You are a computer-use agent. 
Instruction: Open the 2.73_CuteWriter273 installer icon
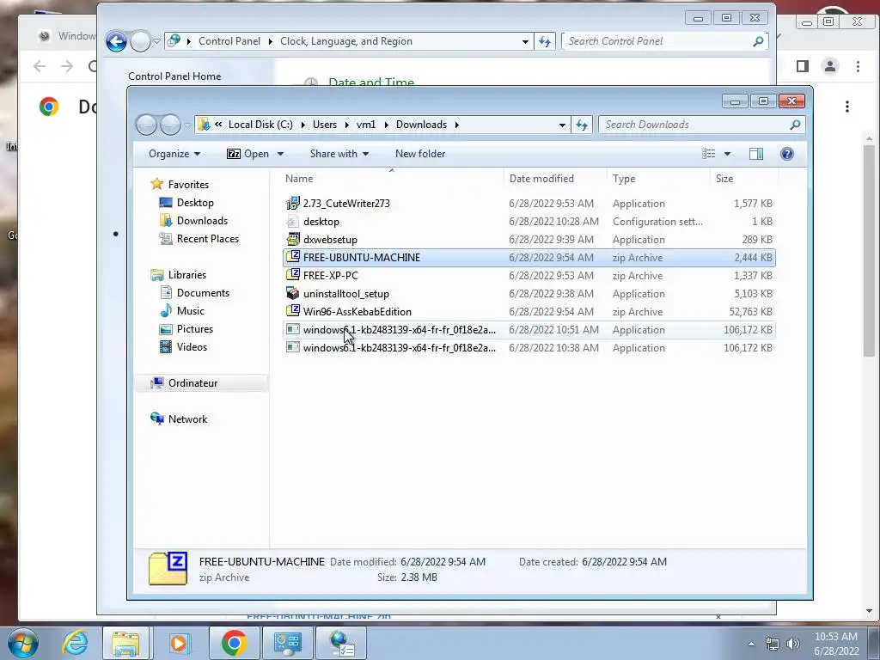coord(292,203)
